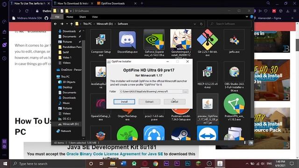Select OperaGXSetup file icon
The image size is (299, 168).
[x=101, y=104]
